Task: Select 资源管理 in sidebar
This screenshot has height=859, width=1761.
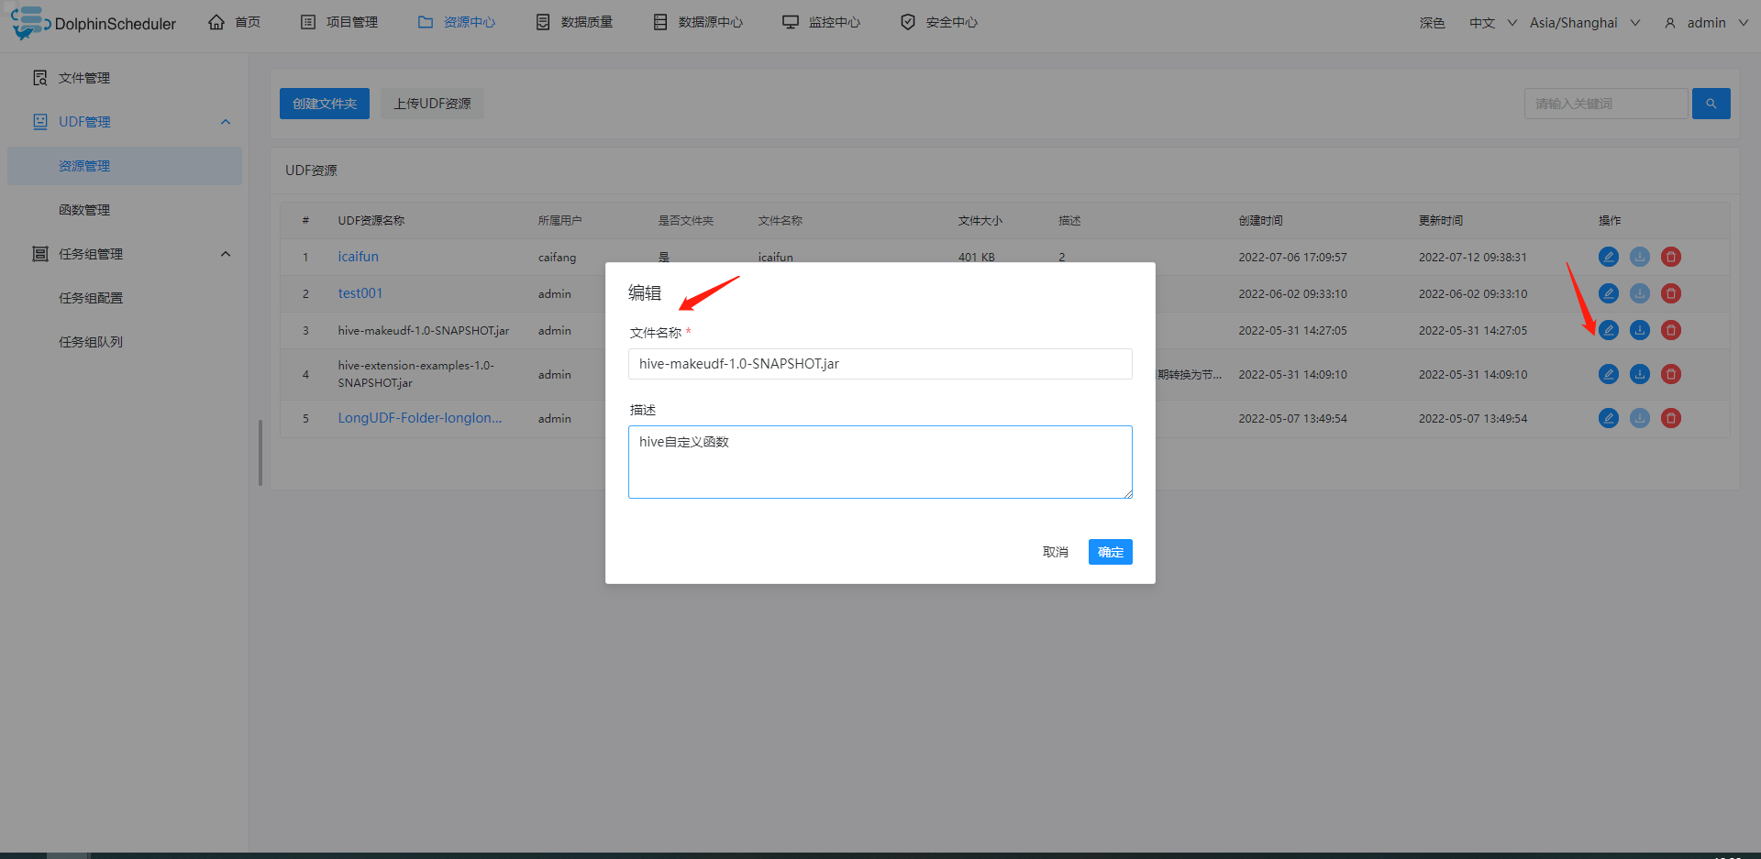Action: point(125,166)
